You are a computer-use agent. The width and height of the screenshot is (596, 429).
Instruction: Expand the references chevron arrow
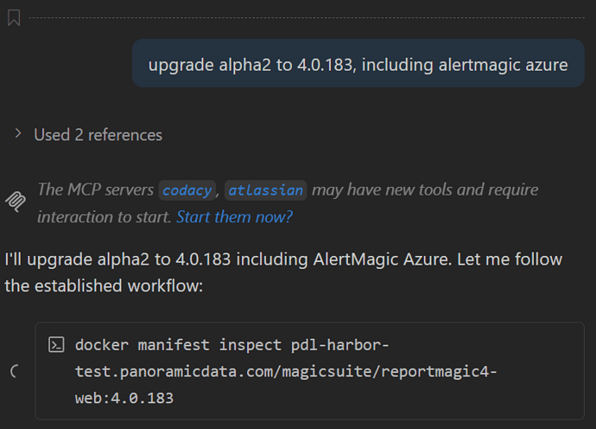[x=17, y=134]
